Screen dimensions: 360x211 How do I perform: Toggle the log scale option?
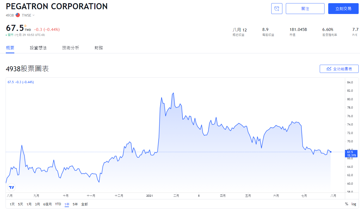[x=354, y=204]
